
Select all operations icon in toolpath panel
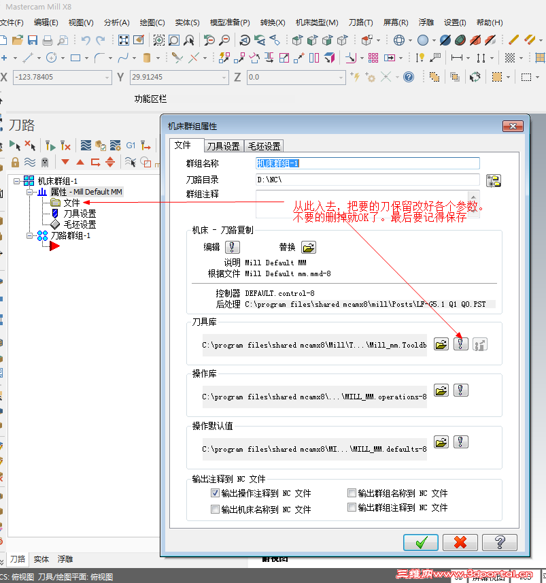14,146
